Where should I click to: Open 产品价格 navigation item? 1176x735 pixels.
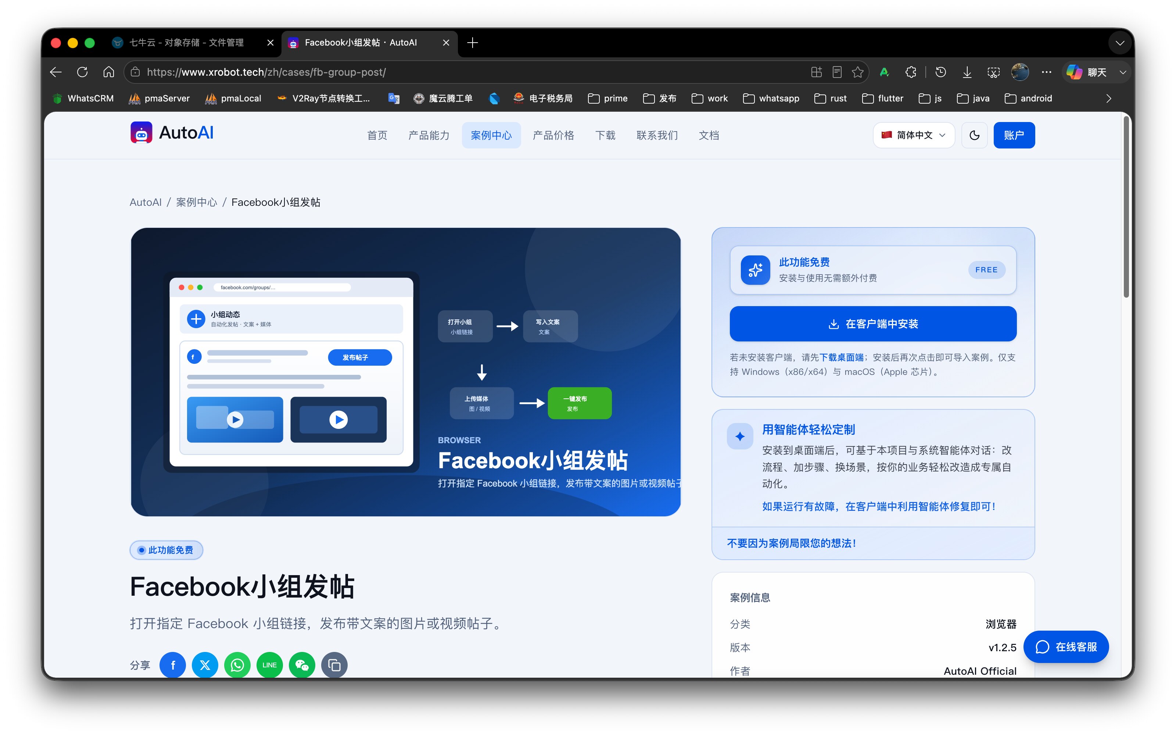(x=553, y=135)
